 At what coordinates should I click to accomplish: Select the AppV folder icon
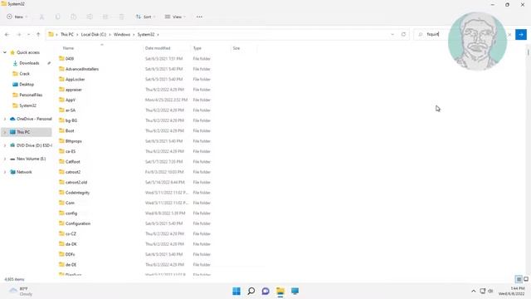[x=61, y=100]
